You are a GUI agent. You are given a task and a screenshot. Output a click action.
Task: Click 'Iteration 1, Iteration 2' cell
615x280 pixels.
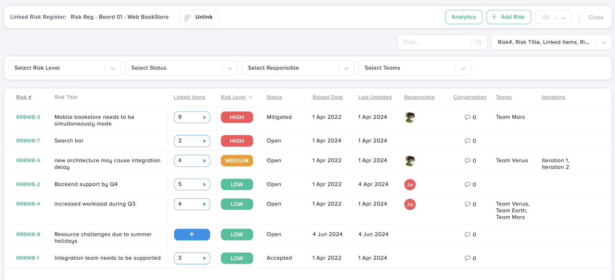click(x=555, y=164)
